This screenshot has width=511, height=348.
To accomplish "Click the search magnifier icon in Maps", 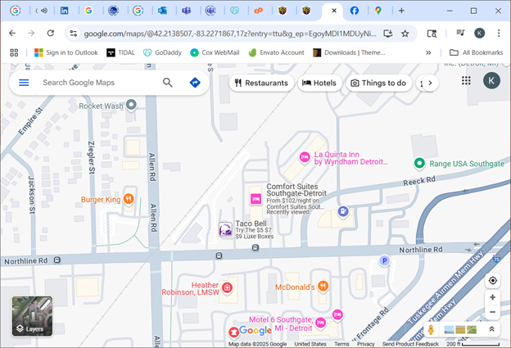I will pyautogui.click(x=168, y=83).
